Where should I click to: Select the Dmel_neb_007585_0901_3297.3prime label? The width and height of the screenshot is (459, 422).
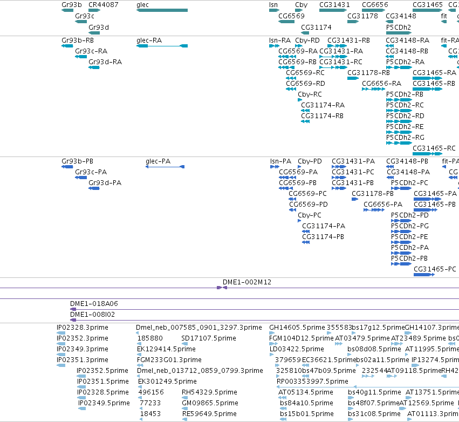(199, 328)
